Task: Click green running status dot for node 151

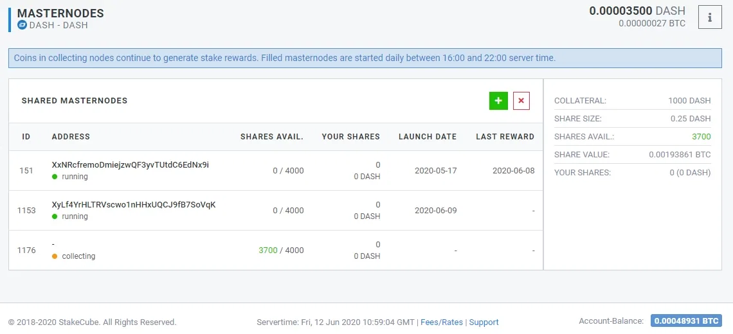Action: tap(55, 177)
